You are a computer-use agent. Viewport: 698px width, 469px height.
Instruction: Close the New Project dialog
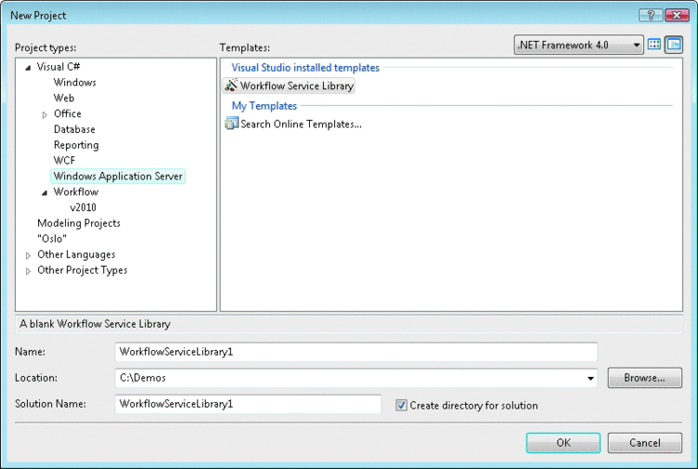coord(678,16)
